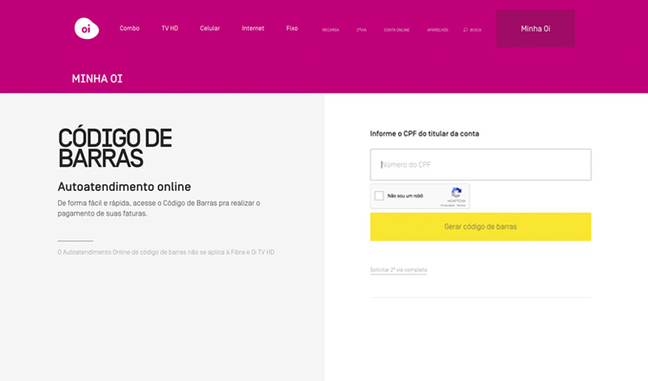Screen dimensions: 648x381
Task: Click the Minha Oi button
Action: pyautogui.click(x=536, y=28)
